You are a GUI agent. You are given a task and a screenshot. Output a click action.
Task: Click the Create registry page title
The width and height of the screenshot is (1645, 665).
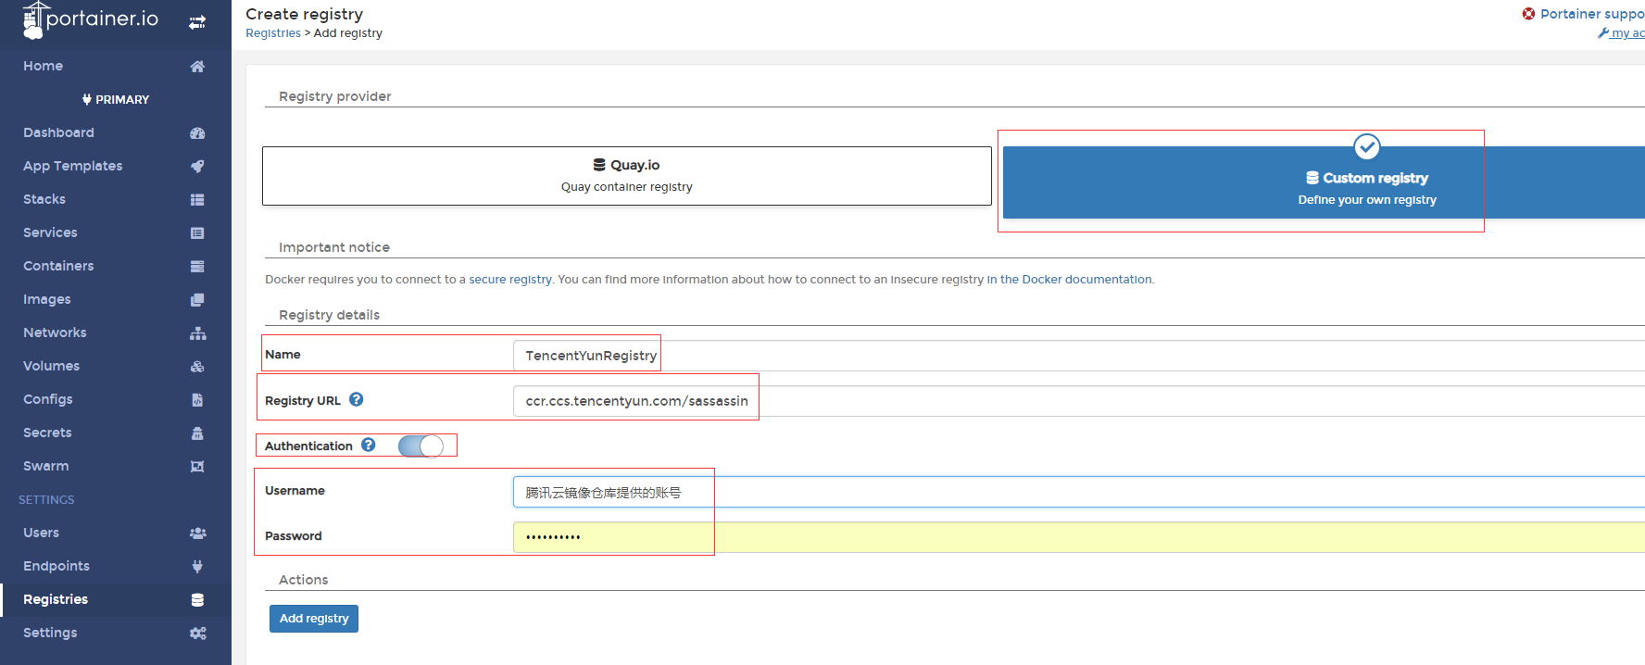point(304,14)
